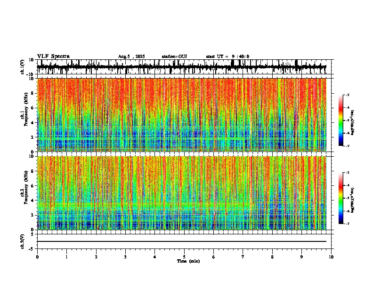Click the ch.2 color bar log(PSD) unit label
The width and height of the screenshot is (373, 288).
(x=353, y=200)
